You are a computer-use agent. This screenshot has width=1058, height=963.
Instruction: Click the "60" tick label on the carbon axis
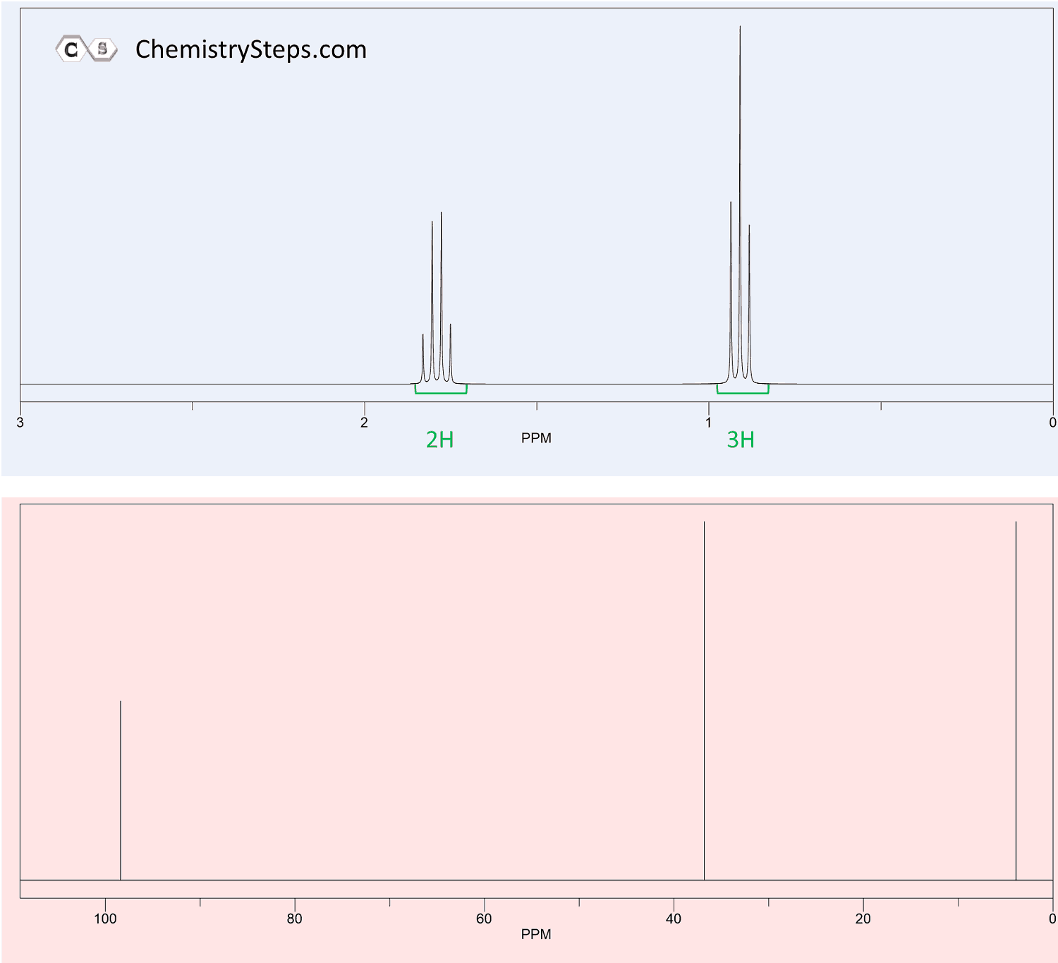coord(484,919)
